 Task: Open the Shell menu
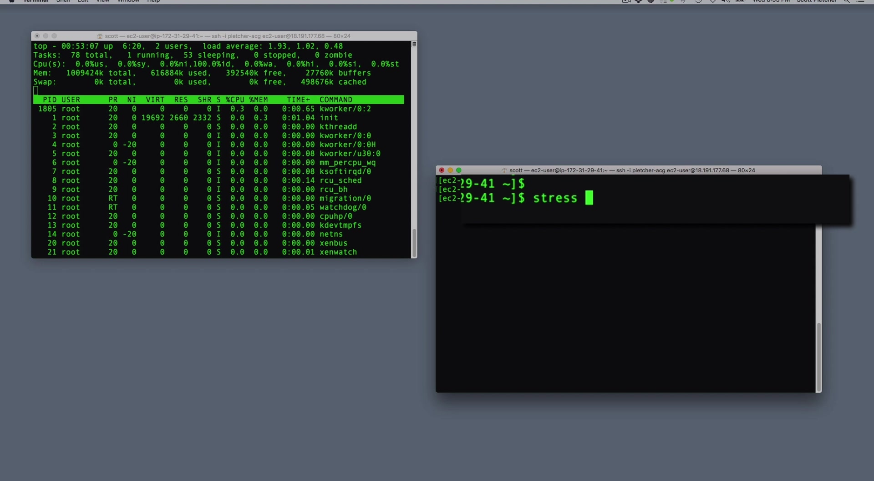[x=63, y=1]
